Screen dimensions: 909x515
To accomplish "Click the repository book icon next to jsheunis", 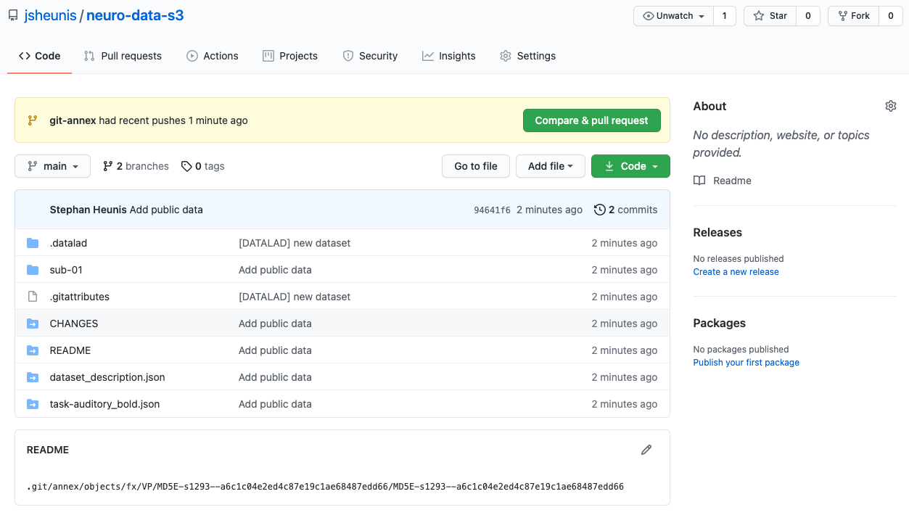I will coord(12,15).
